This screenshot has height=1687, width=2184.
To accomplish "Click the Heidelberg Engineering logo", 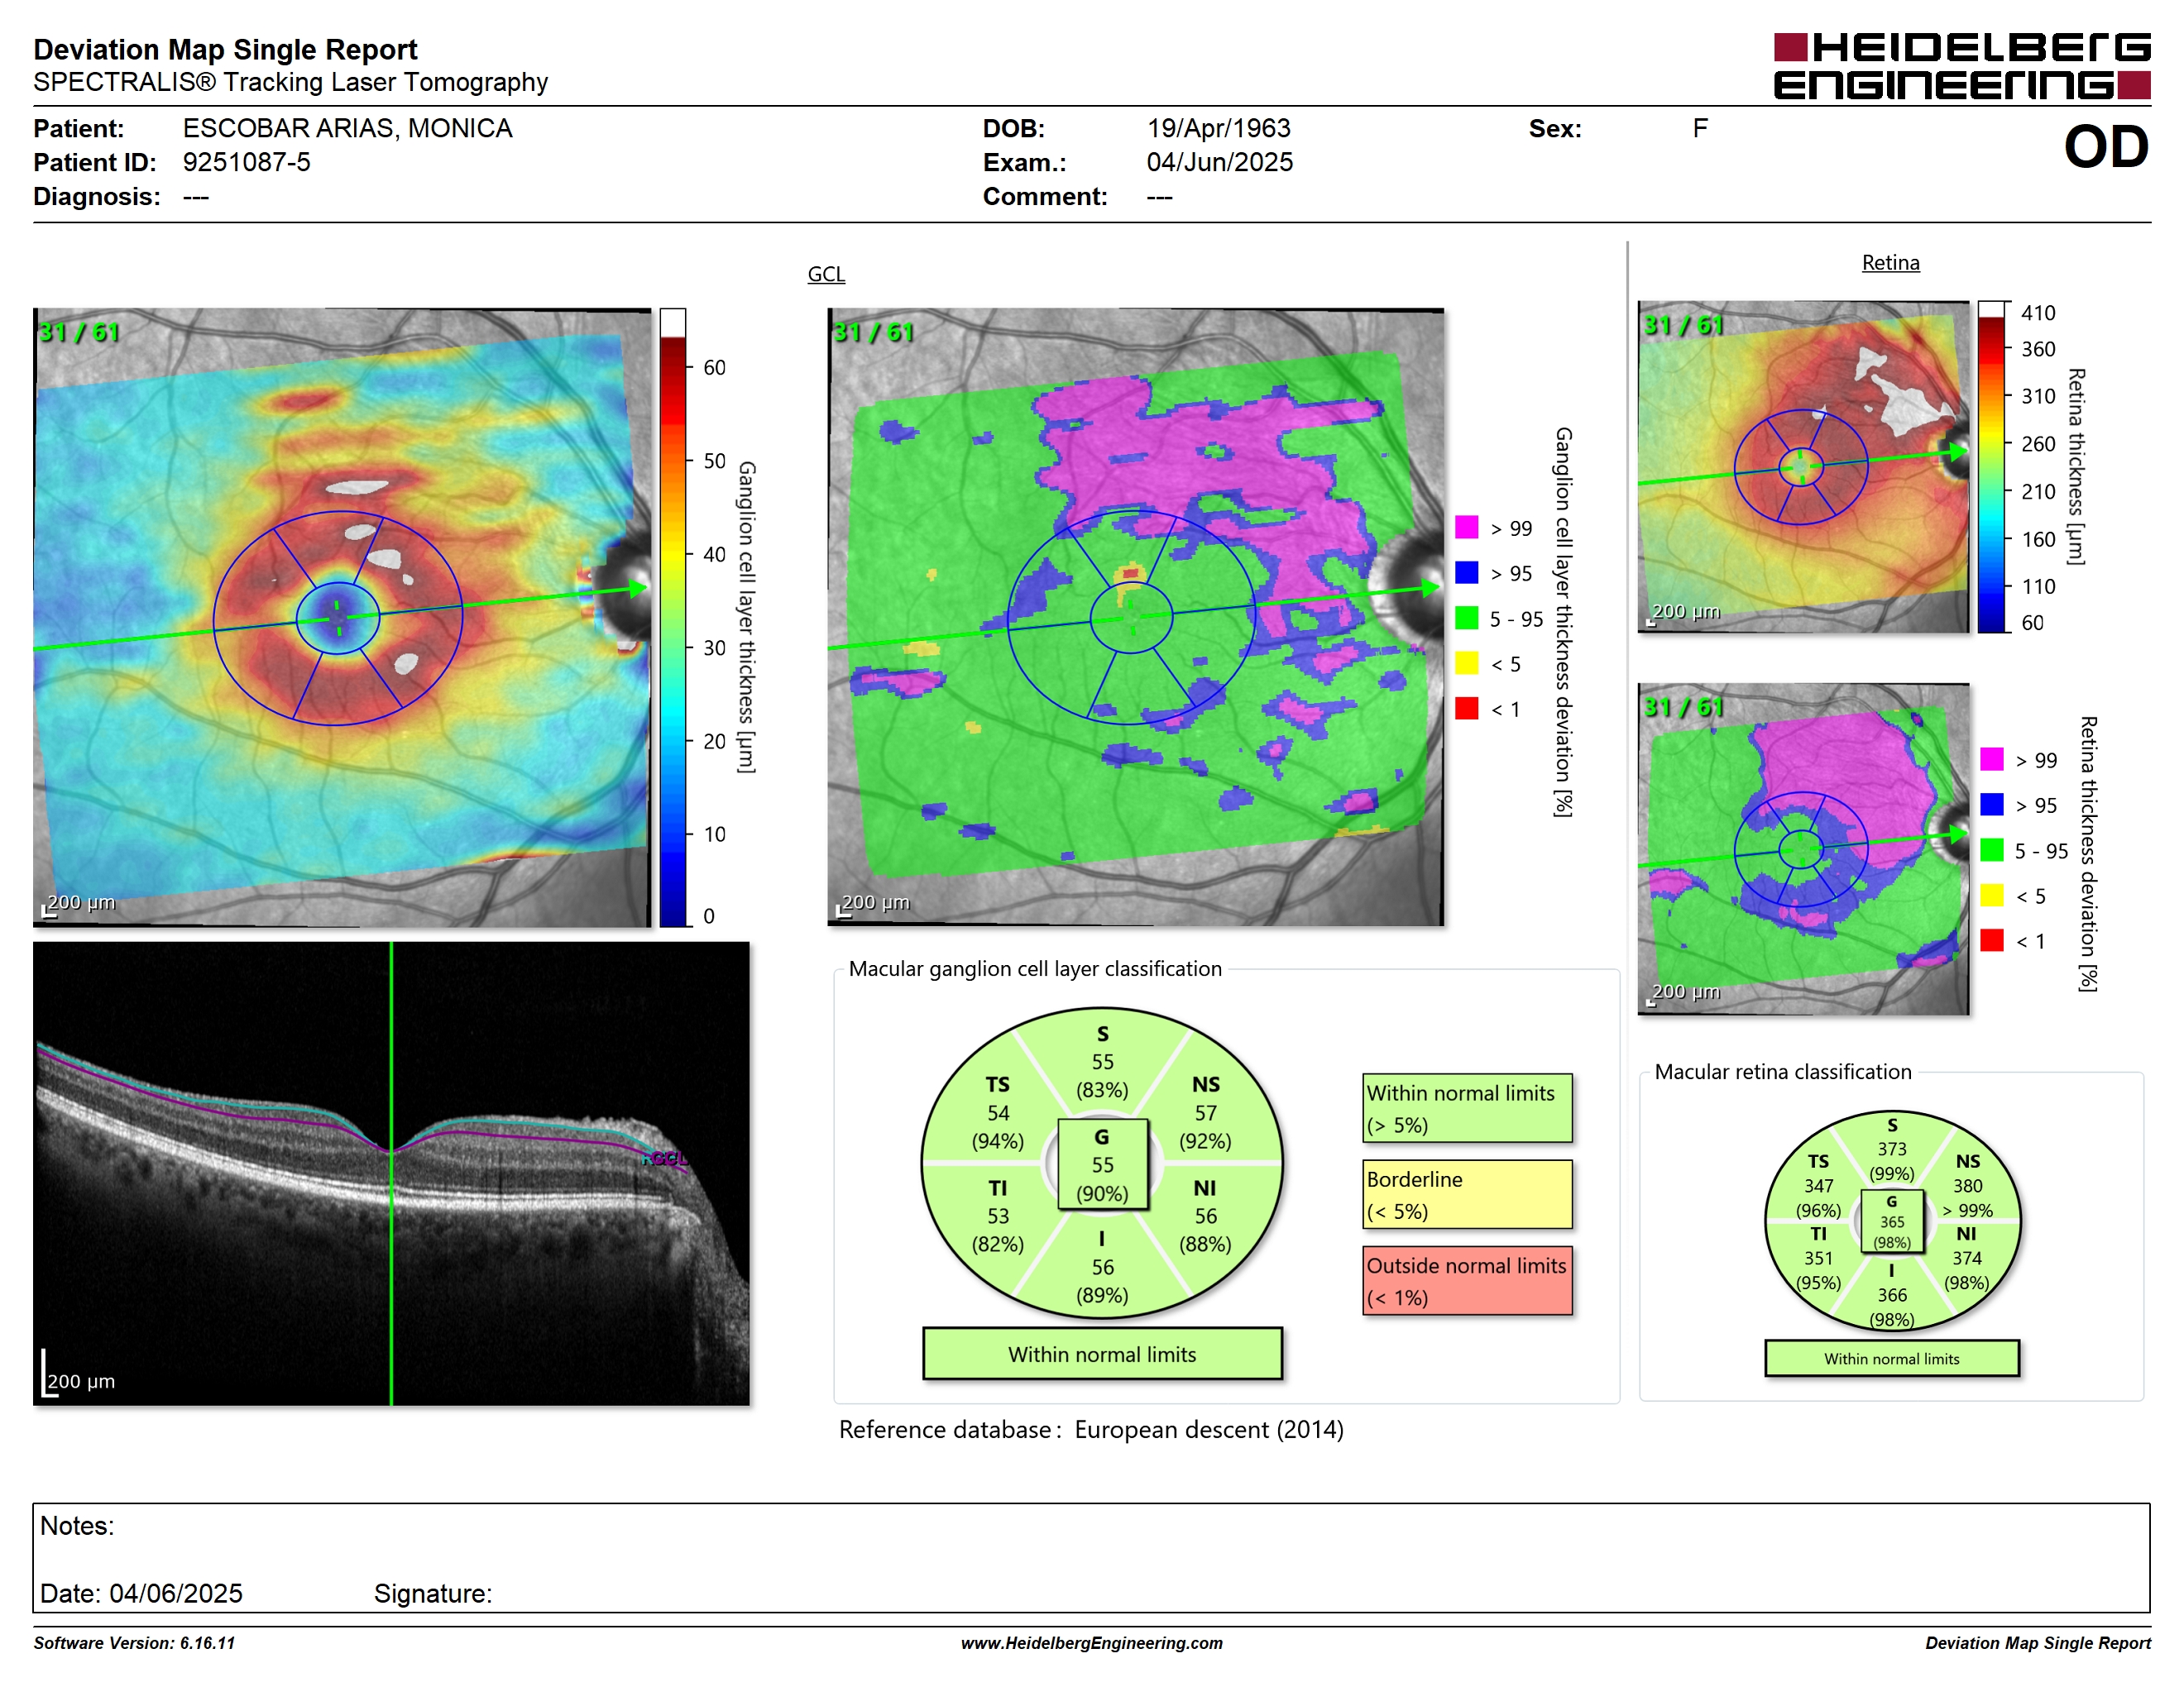I will click(x=1962, y=66).
